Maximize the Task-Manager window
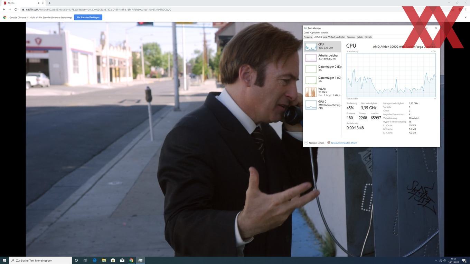Image resolution: width=470 pixels, height=264 pixels. (427, 28)
